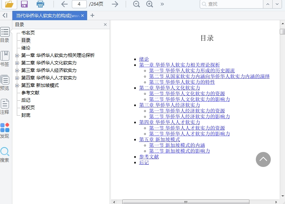Click the vertical scrollbar thumb
Viewport: 285px width, 204px height.
pyautogui.click(x=282, y=31)
